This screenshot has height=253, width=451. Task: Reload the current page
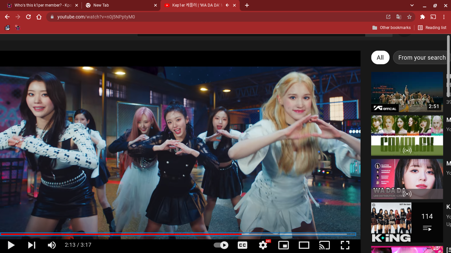(28, 17)
